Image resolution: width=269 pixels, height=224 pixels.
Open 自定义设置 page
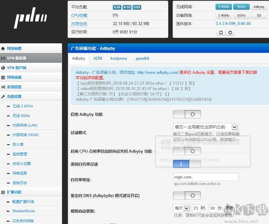tap(21, 164)
